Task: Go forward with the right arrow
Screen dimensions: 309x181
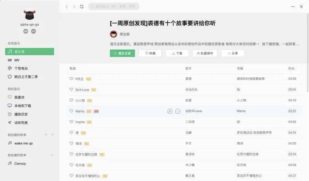Action: click(x=74, y=7)
